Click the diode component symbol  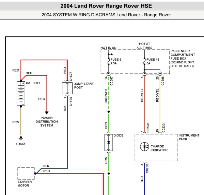pyautogui.click(x=109, y=143)
